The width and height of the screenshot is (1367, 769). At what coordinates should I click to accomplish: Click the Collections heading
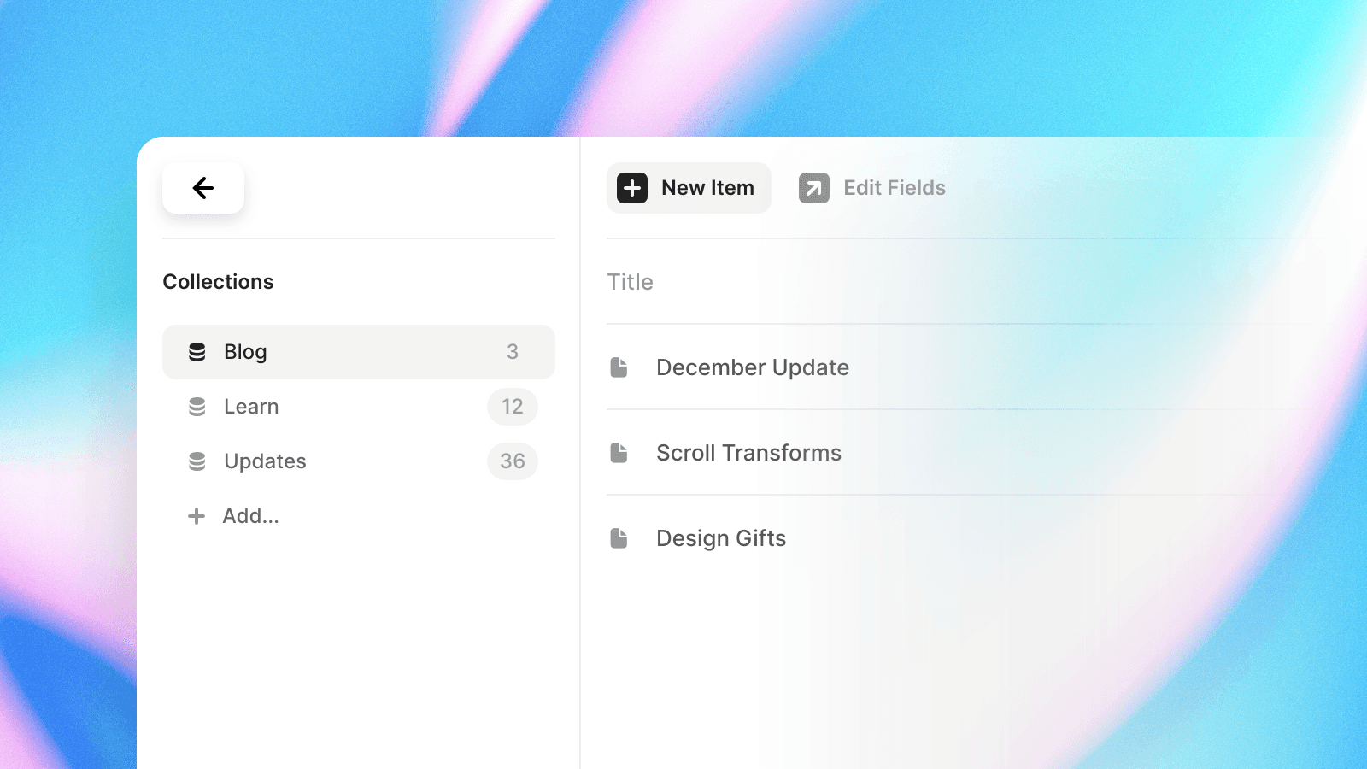(x=219, y=282)
